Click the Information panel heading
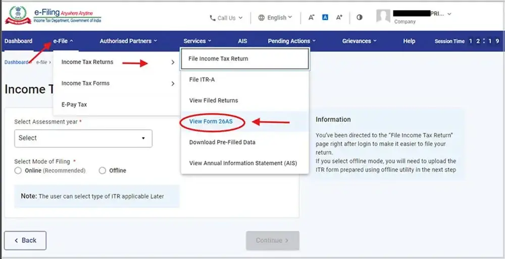 [333, 119]
